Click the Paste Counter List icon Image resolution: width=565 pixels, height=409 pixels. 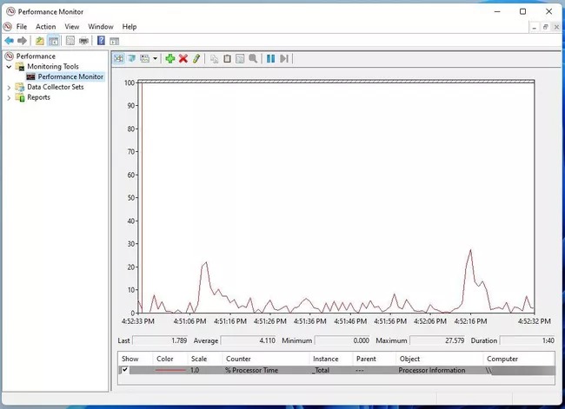[227, 58]
